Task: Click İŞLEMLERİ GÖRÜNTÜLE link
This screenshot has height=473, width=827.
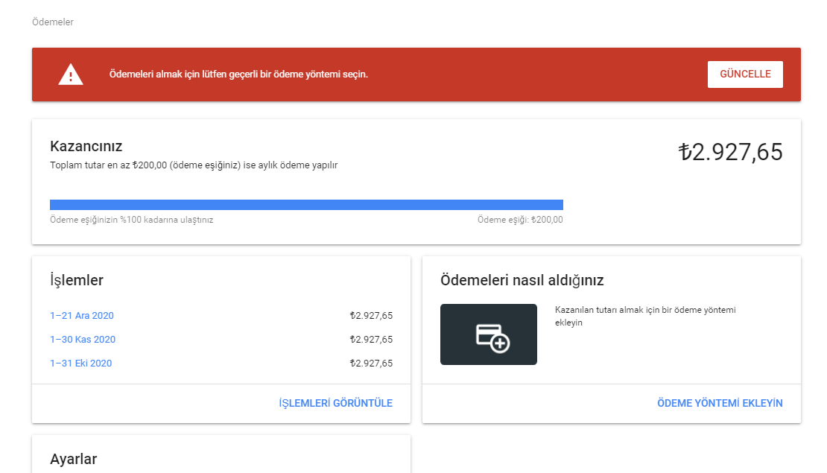Action: [335, 403]
